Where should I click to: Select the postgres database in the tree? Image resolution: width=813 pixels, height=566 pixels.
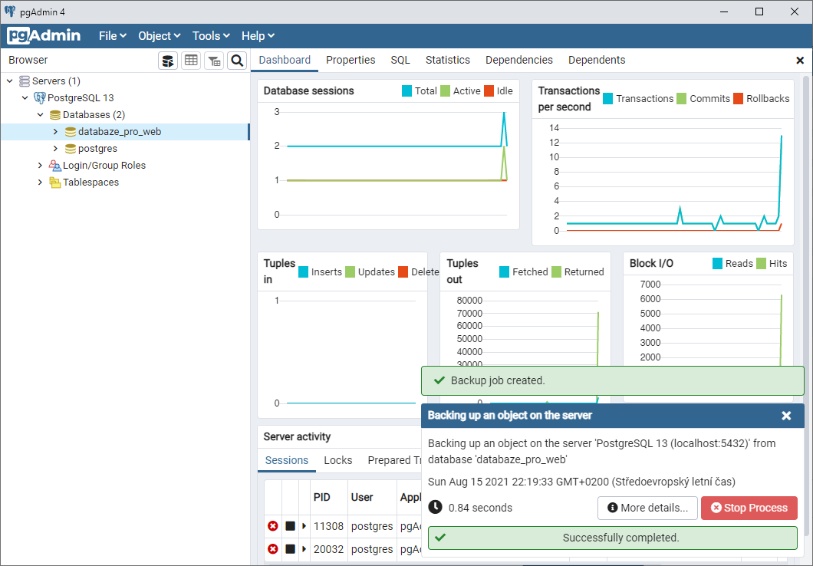click(x=94, y=148)
